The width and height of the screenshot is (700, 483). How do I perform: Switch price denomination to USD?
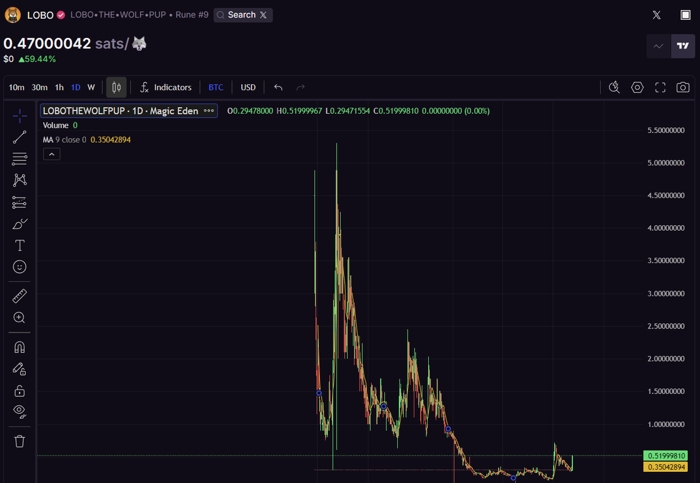pyautogui.click(x=249, y=87)
